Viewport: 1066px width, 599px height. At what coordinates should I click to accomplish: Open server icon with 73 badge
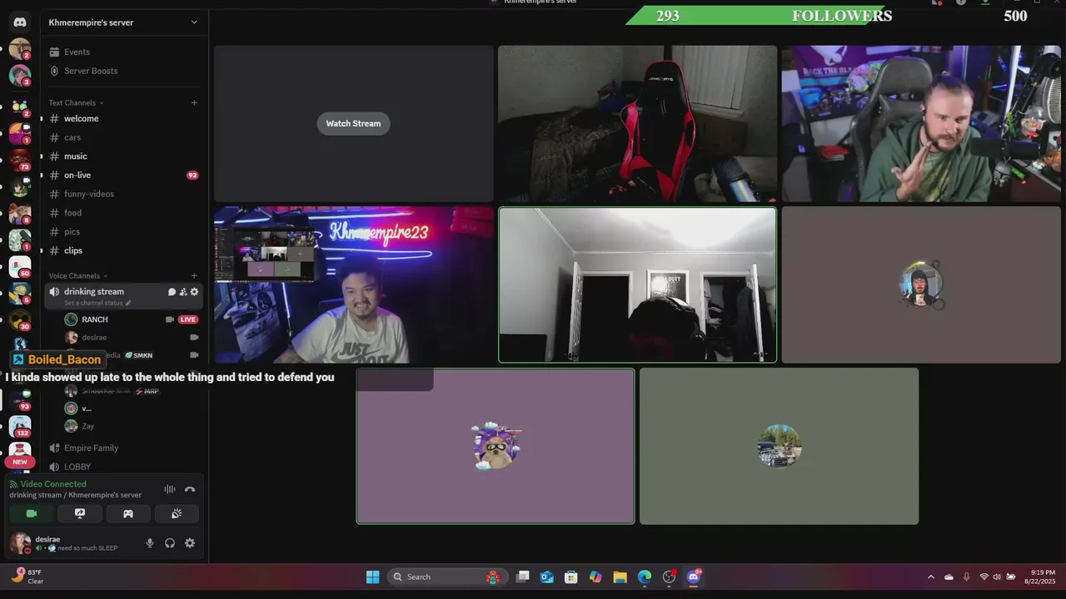pos(20,159)
